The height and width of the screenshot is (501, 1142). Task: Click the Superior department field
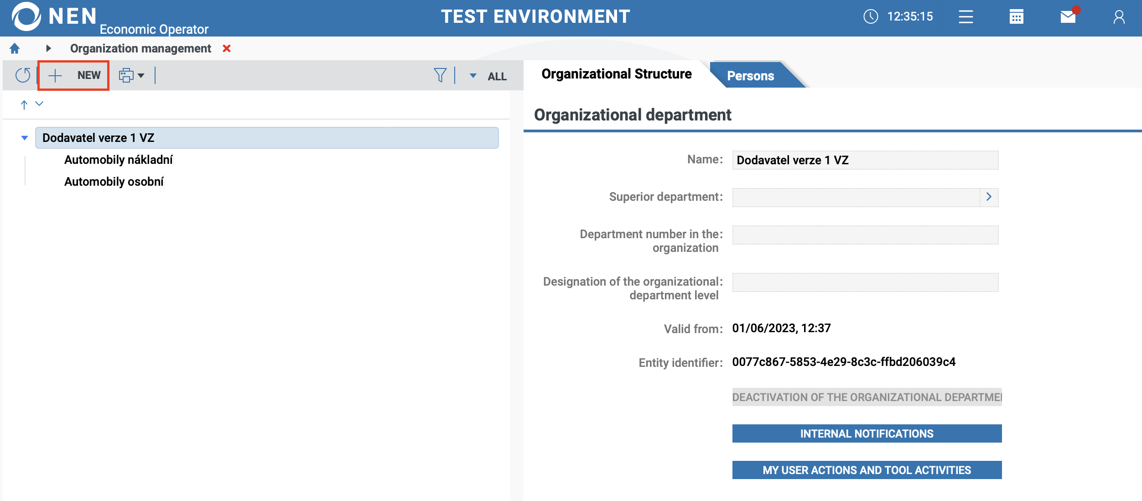click(x=856, y=198)
